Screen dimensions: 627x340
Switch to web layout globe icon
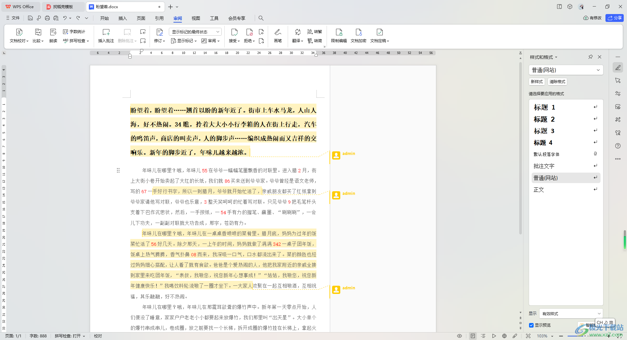[x=504, y=336]
